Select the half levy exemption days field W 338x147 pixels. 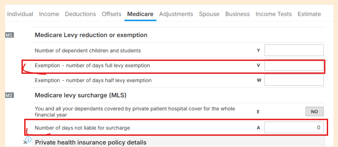[x=294, y=80]
